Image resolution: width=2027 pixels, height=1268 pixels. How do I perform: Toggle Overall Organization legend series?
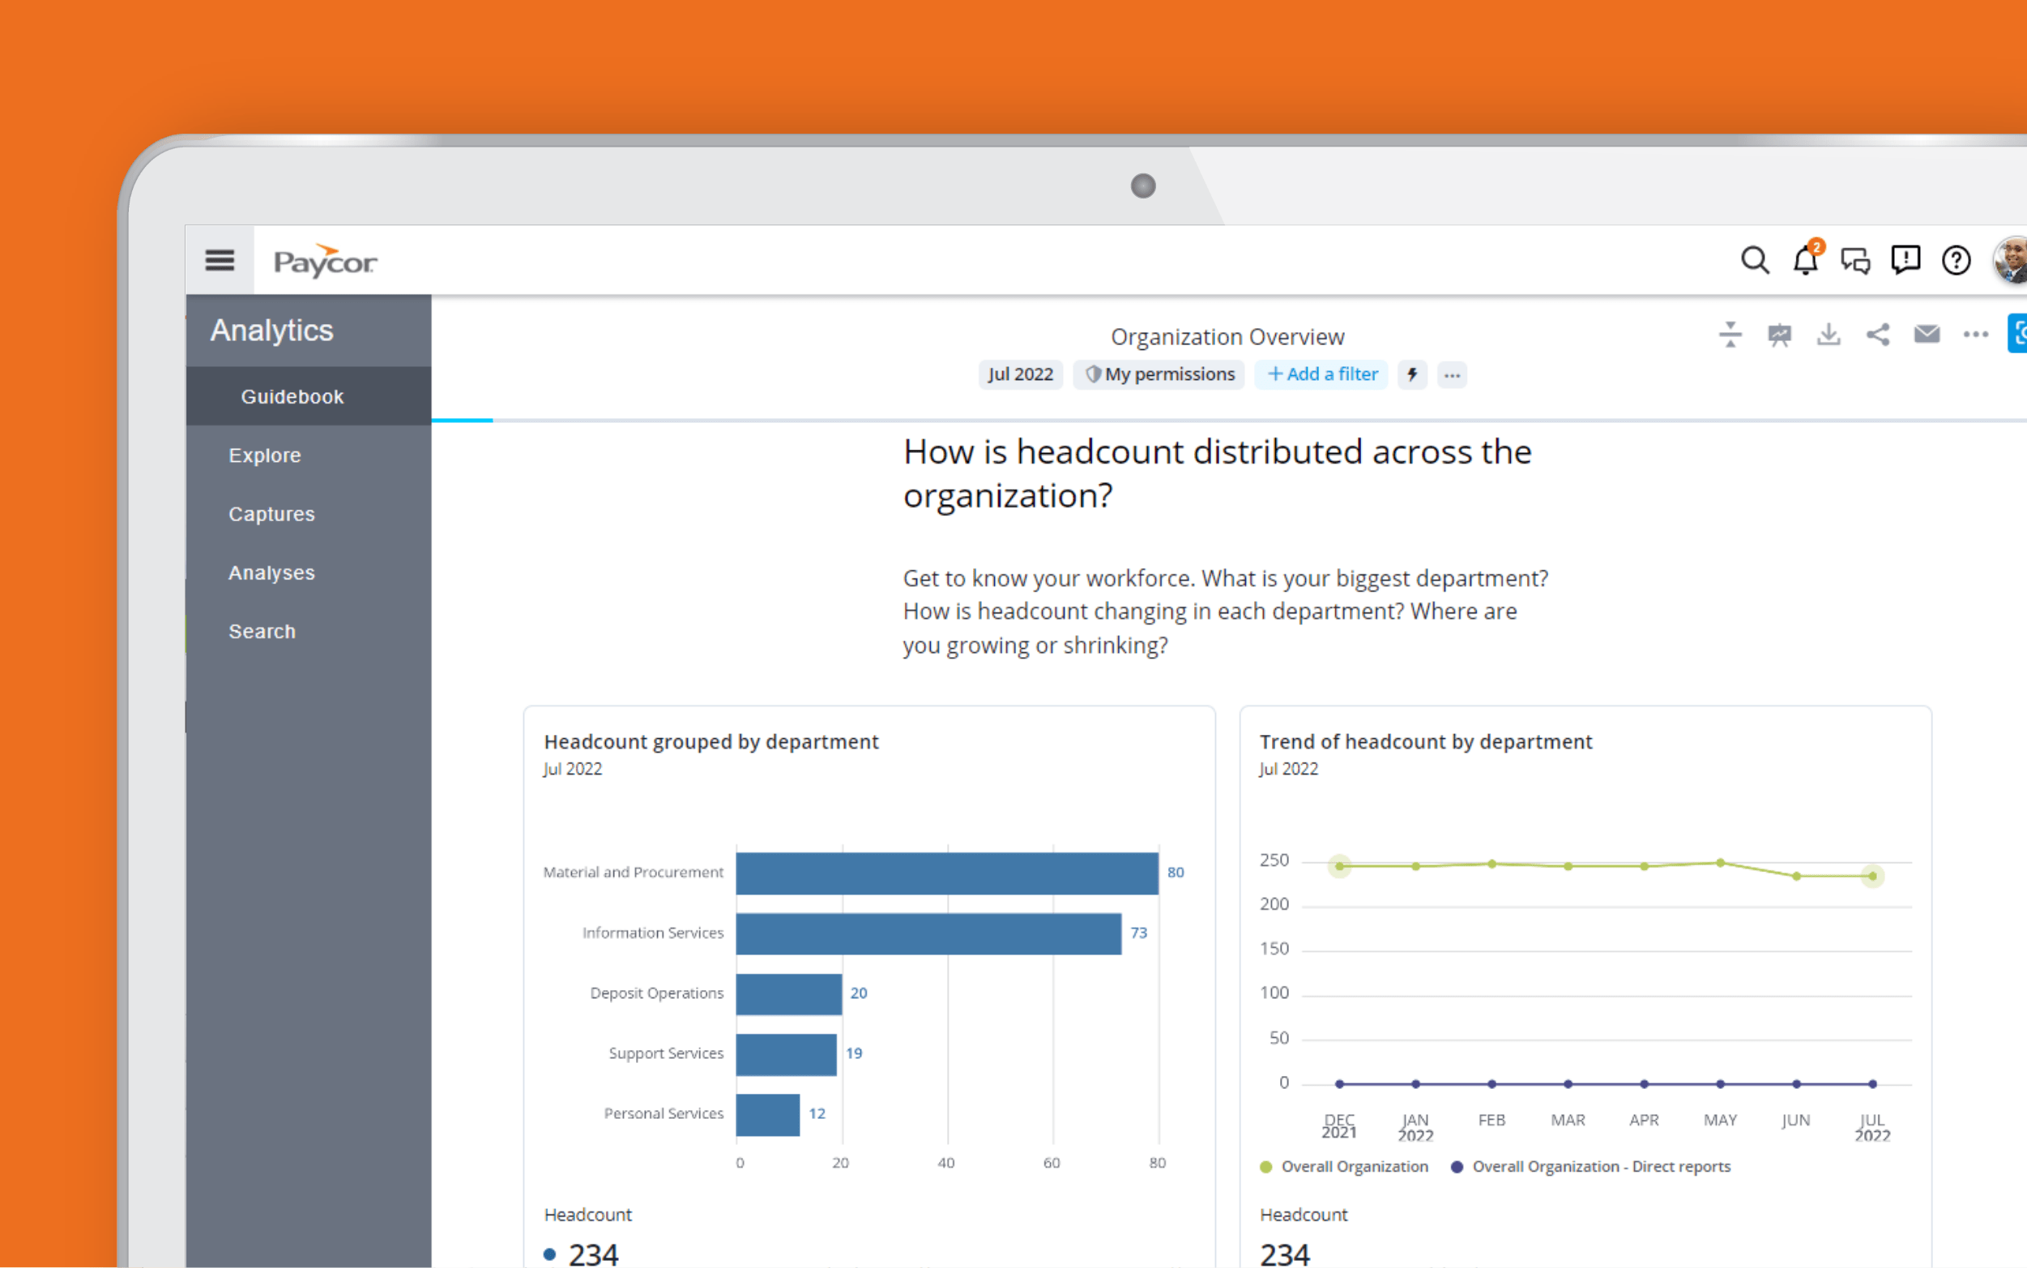(1345, 1167)
